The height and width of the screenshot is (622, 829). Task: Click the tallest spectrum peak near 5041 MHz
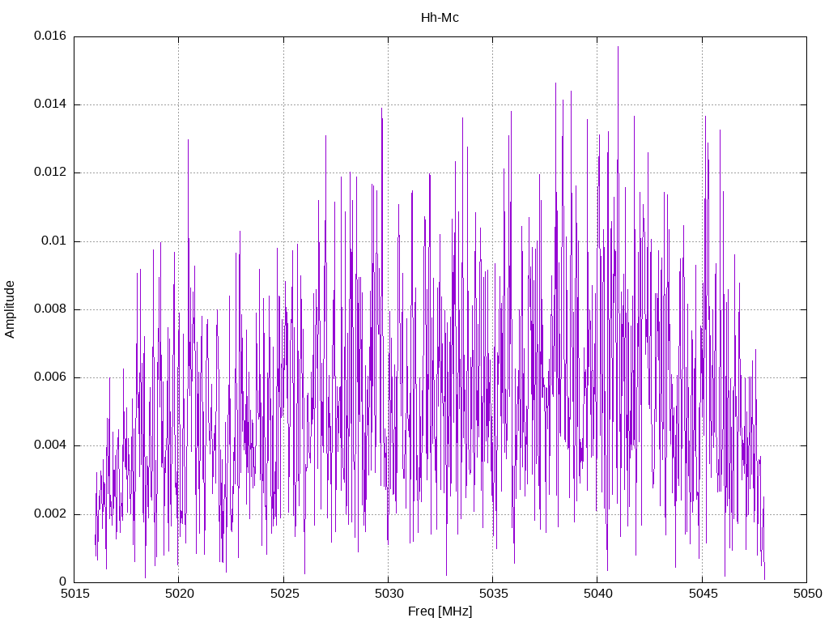(618, 48)
